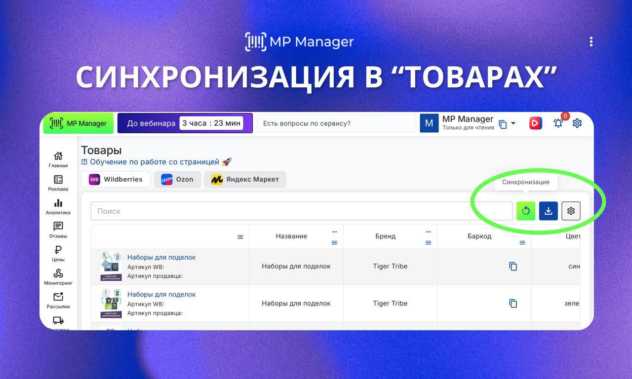Open Бренд column three-dots options
Screen dimensions: 632x379
(x=428, y=231)
